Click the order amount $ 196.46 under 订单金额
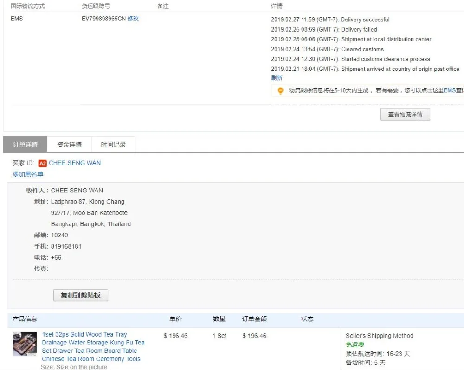 (x=254, y=336)
